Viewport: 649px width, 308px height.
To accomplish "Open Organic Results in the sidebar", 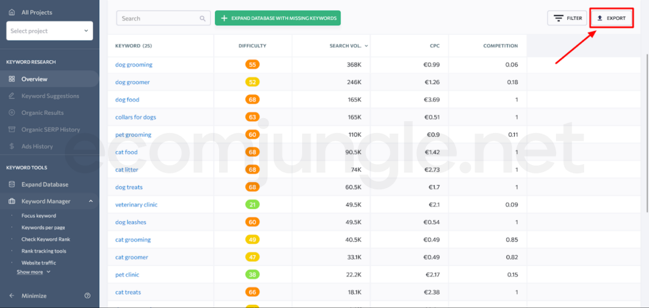I will [42, 113].
